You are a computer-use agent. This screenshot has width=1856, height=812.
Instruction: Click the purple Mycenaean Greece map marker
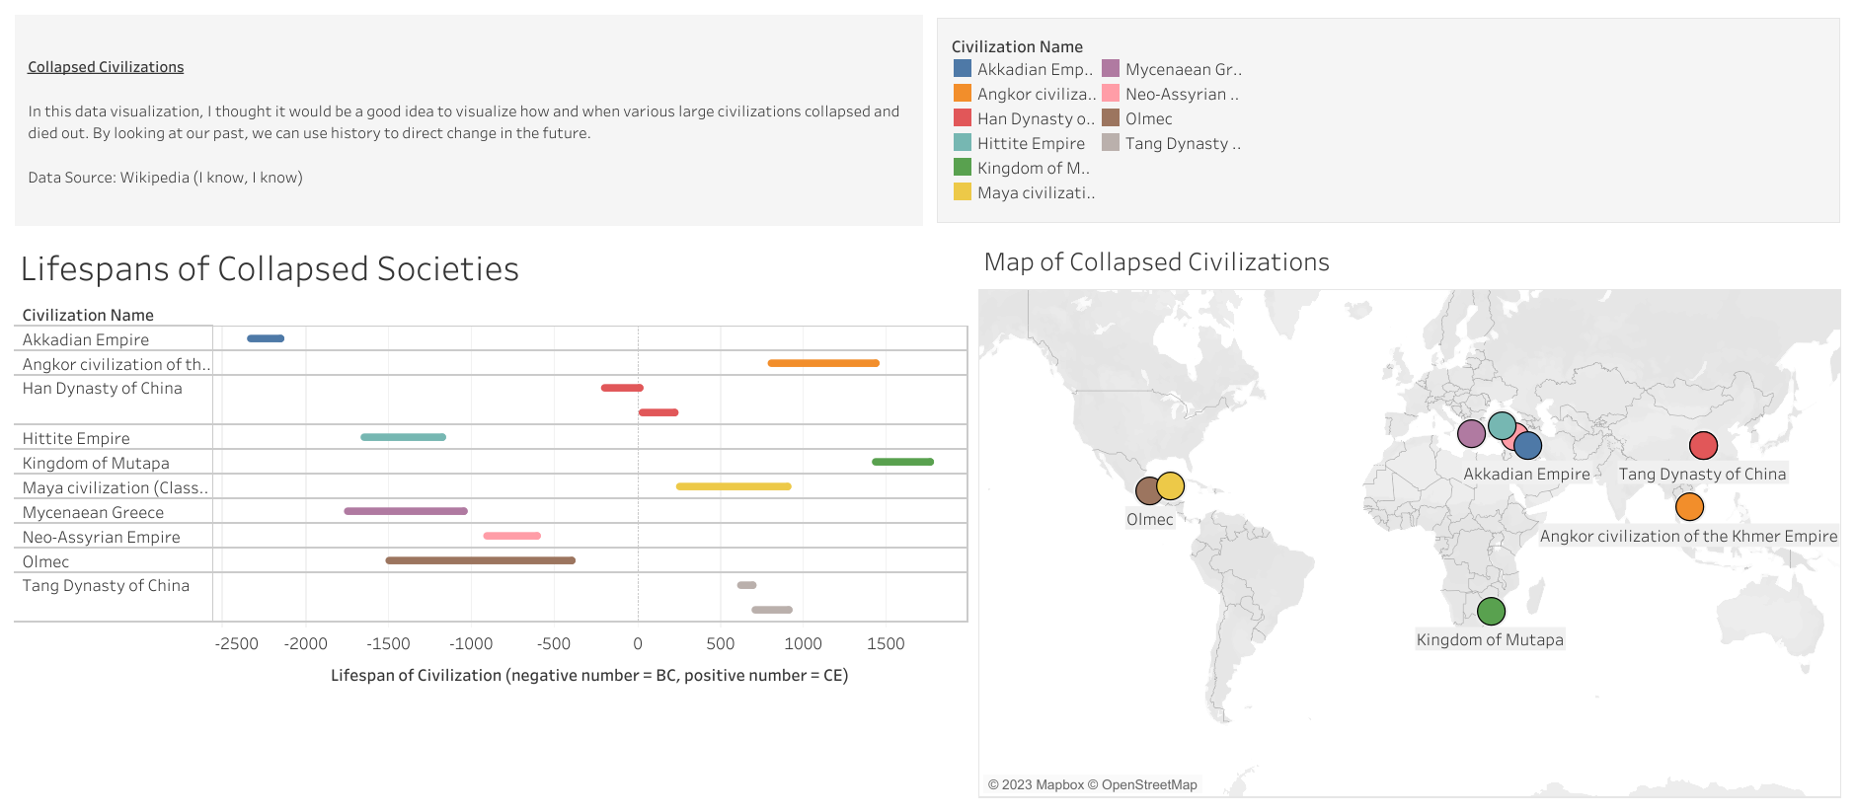pos(1470,433)
